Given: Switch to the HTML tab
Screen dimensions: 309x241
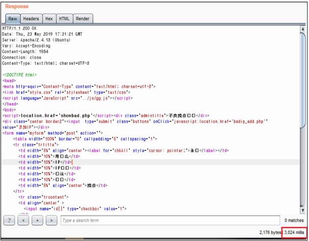Looking at the screenshot, I should pos(64,19).
